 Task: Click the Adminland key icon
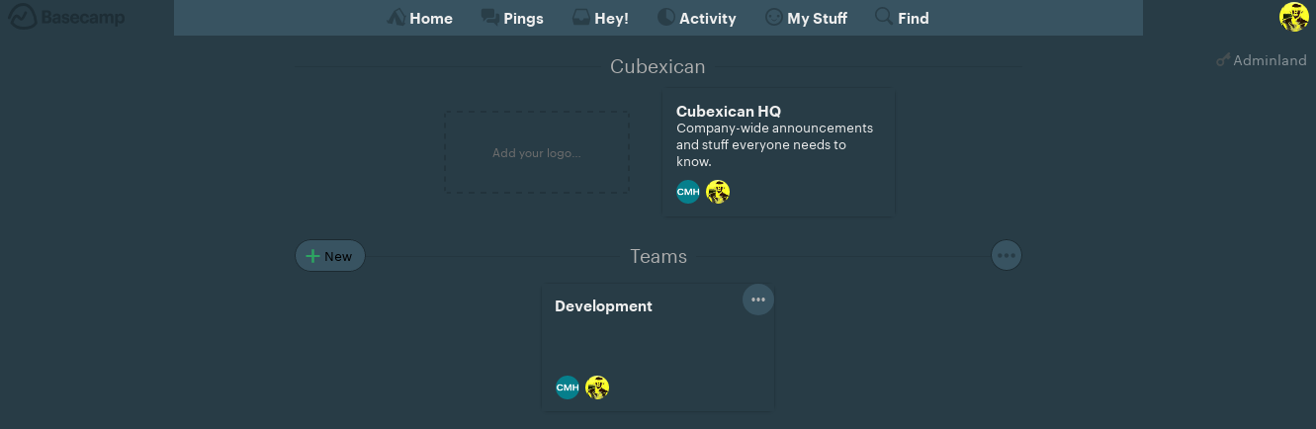pos(1223,60)
